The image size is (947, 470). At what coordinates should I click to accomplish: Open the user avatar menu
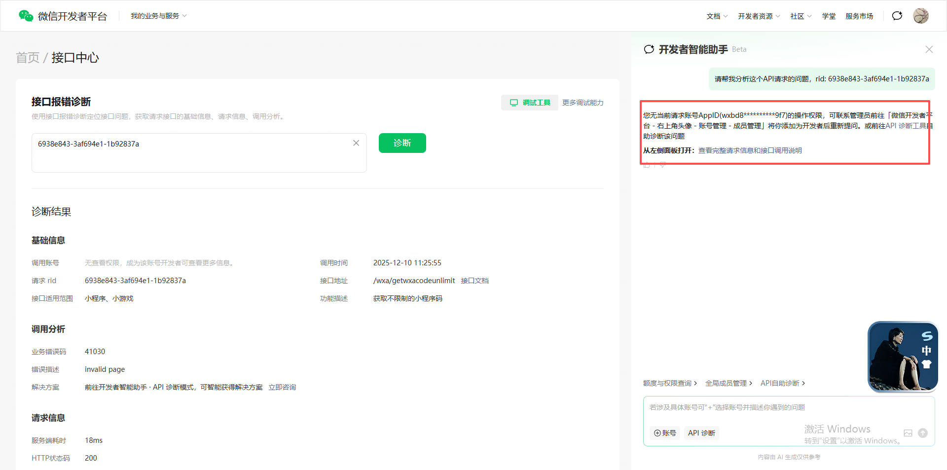click(x=921, y=16)
